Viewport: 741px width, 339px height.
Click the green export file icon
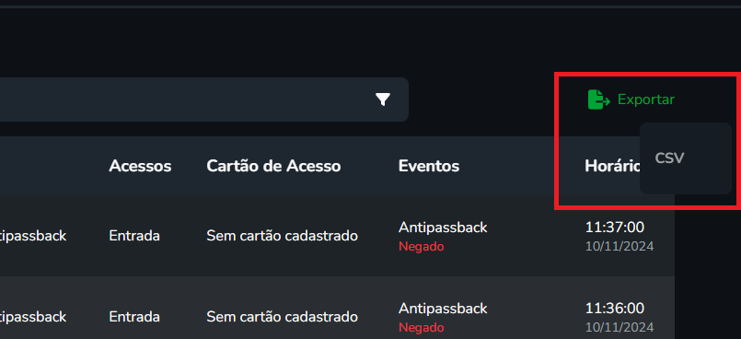[598, 99]
